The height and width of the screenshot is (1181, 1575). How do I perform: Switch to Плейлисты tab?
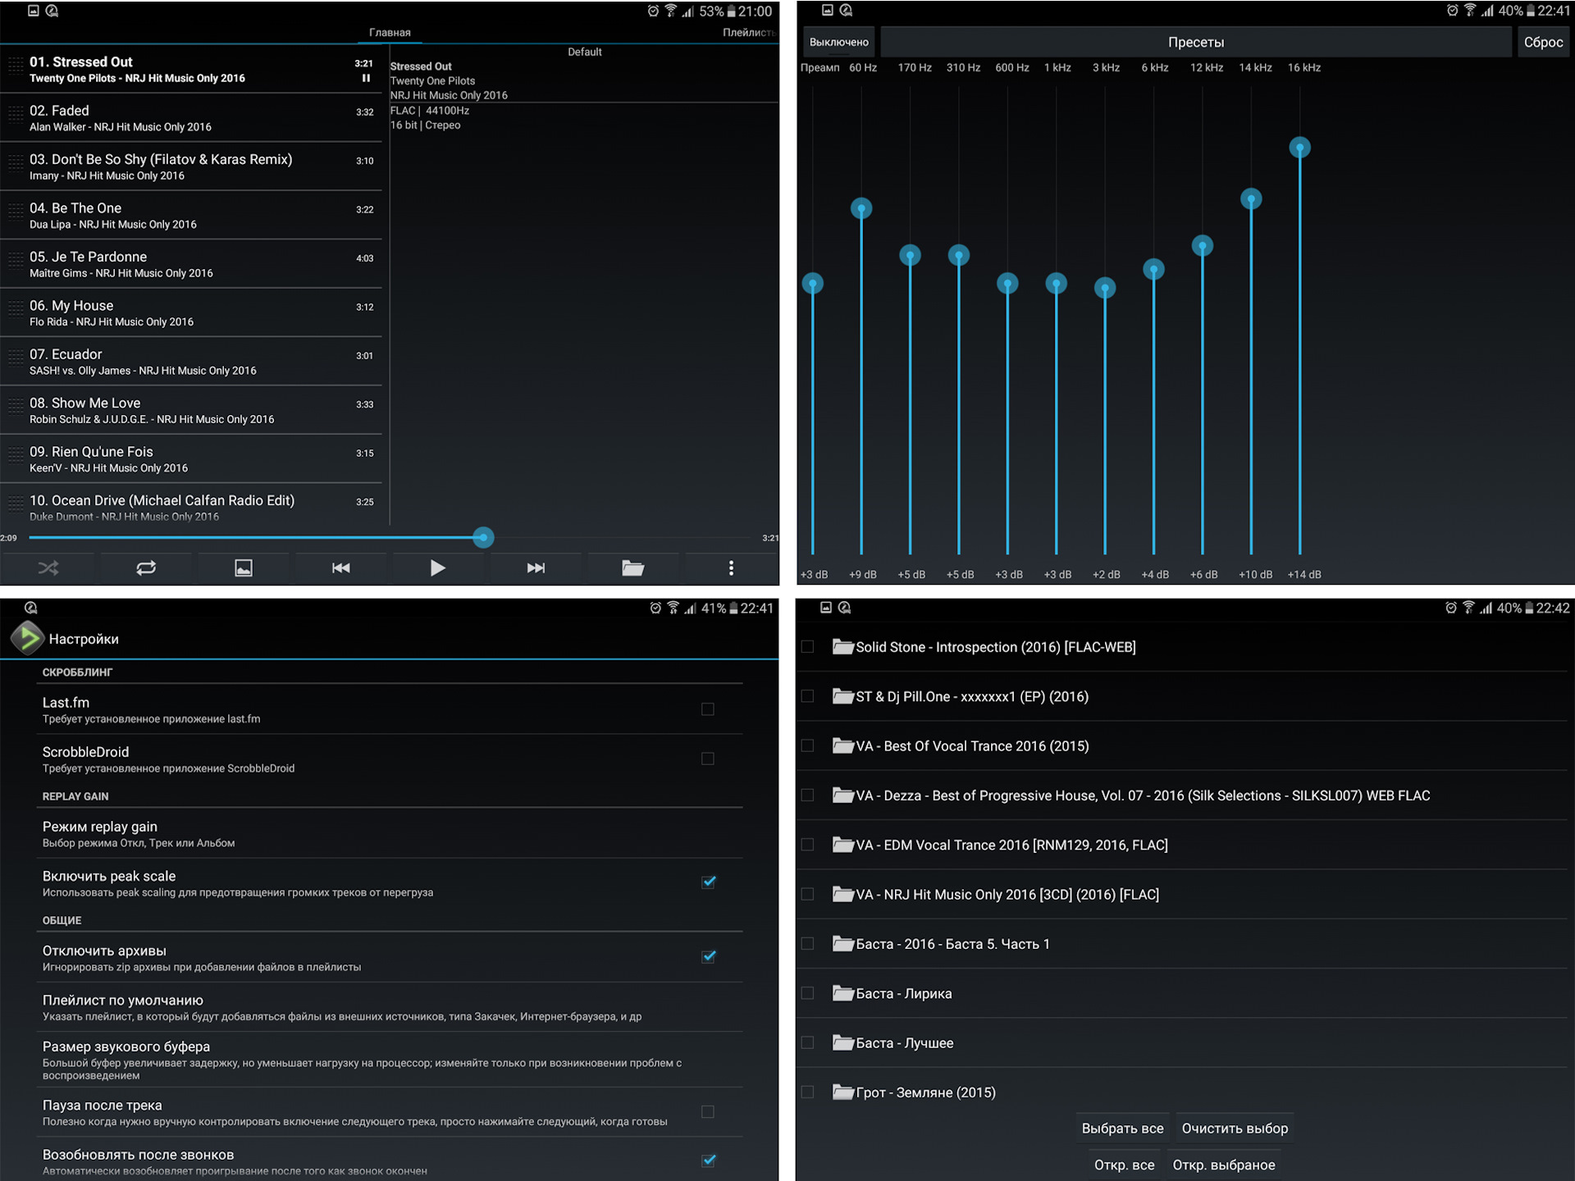click(749, 33)
